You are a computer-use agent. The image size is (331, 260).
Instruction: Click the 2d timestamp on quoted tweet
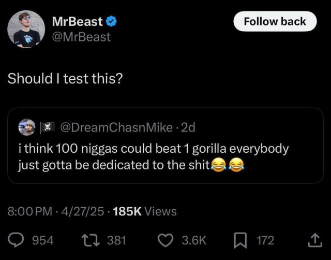click(x=187, y=127)
